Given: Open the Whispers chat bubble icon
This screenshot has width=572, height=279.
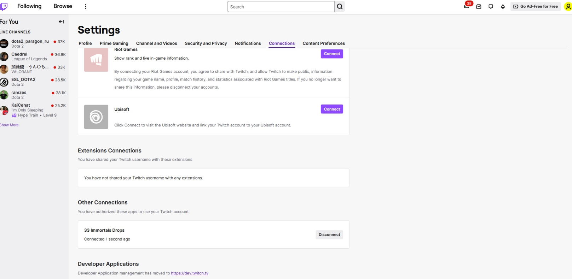Looking at the screenshot, I should coord(491,7).
